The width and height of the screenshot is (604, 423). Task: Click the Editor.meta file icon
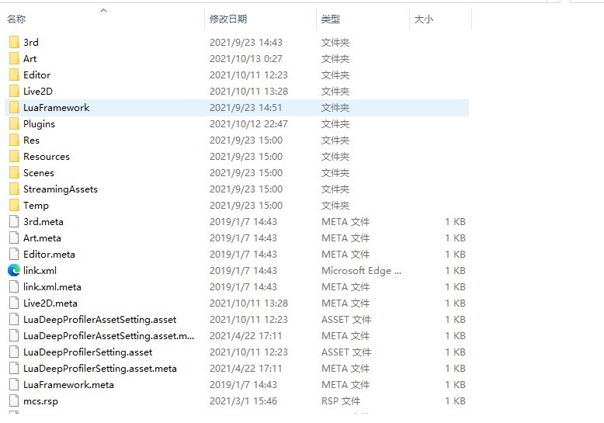point(14,255)
